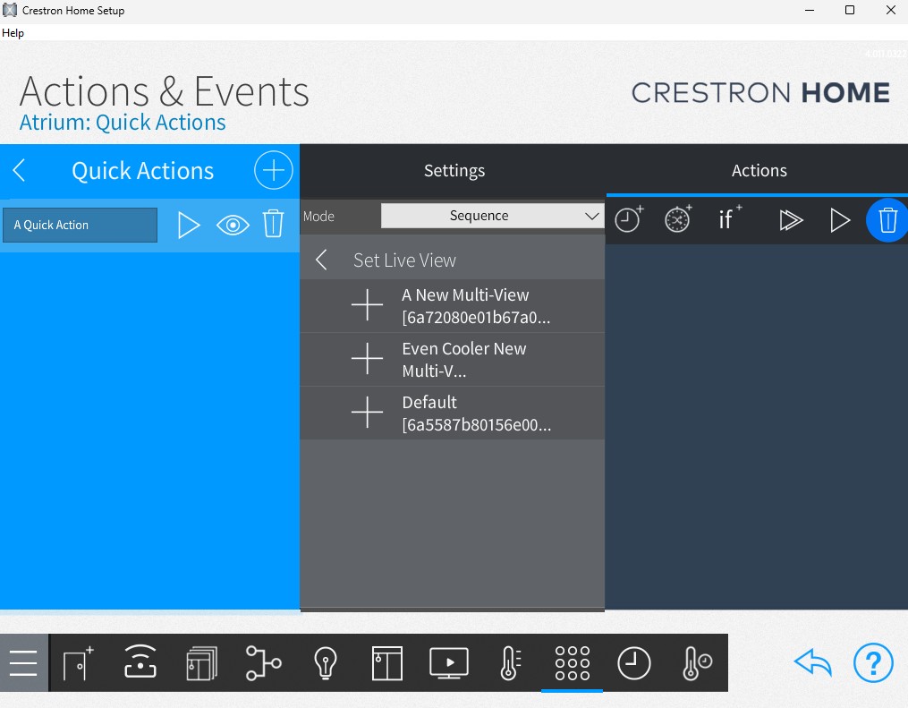Click Default [6a5587b80156e00... text
Image resolution: width=908 pixels, height=708 pixels.
[x=476, y=414]
